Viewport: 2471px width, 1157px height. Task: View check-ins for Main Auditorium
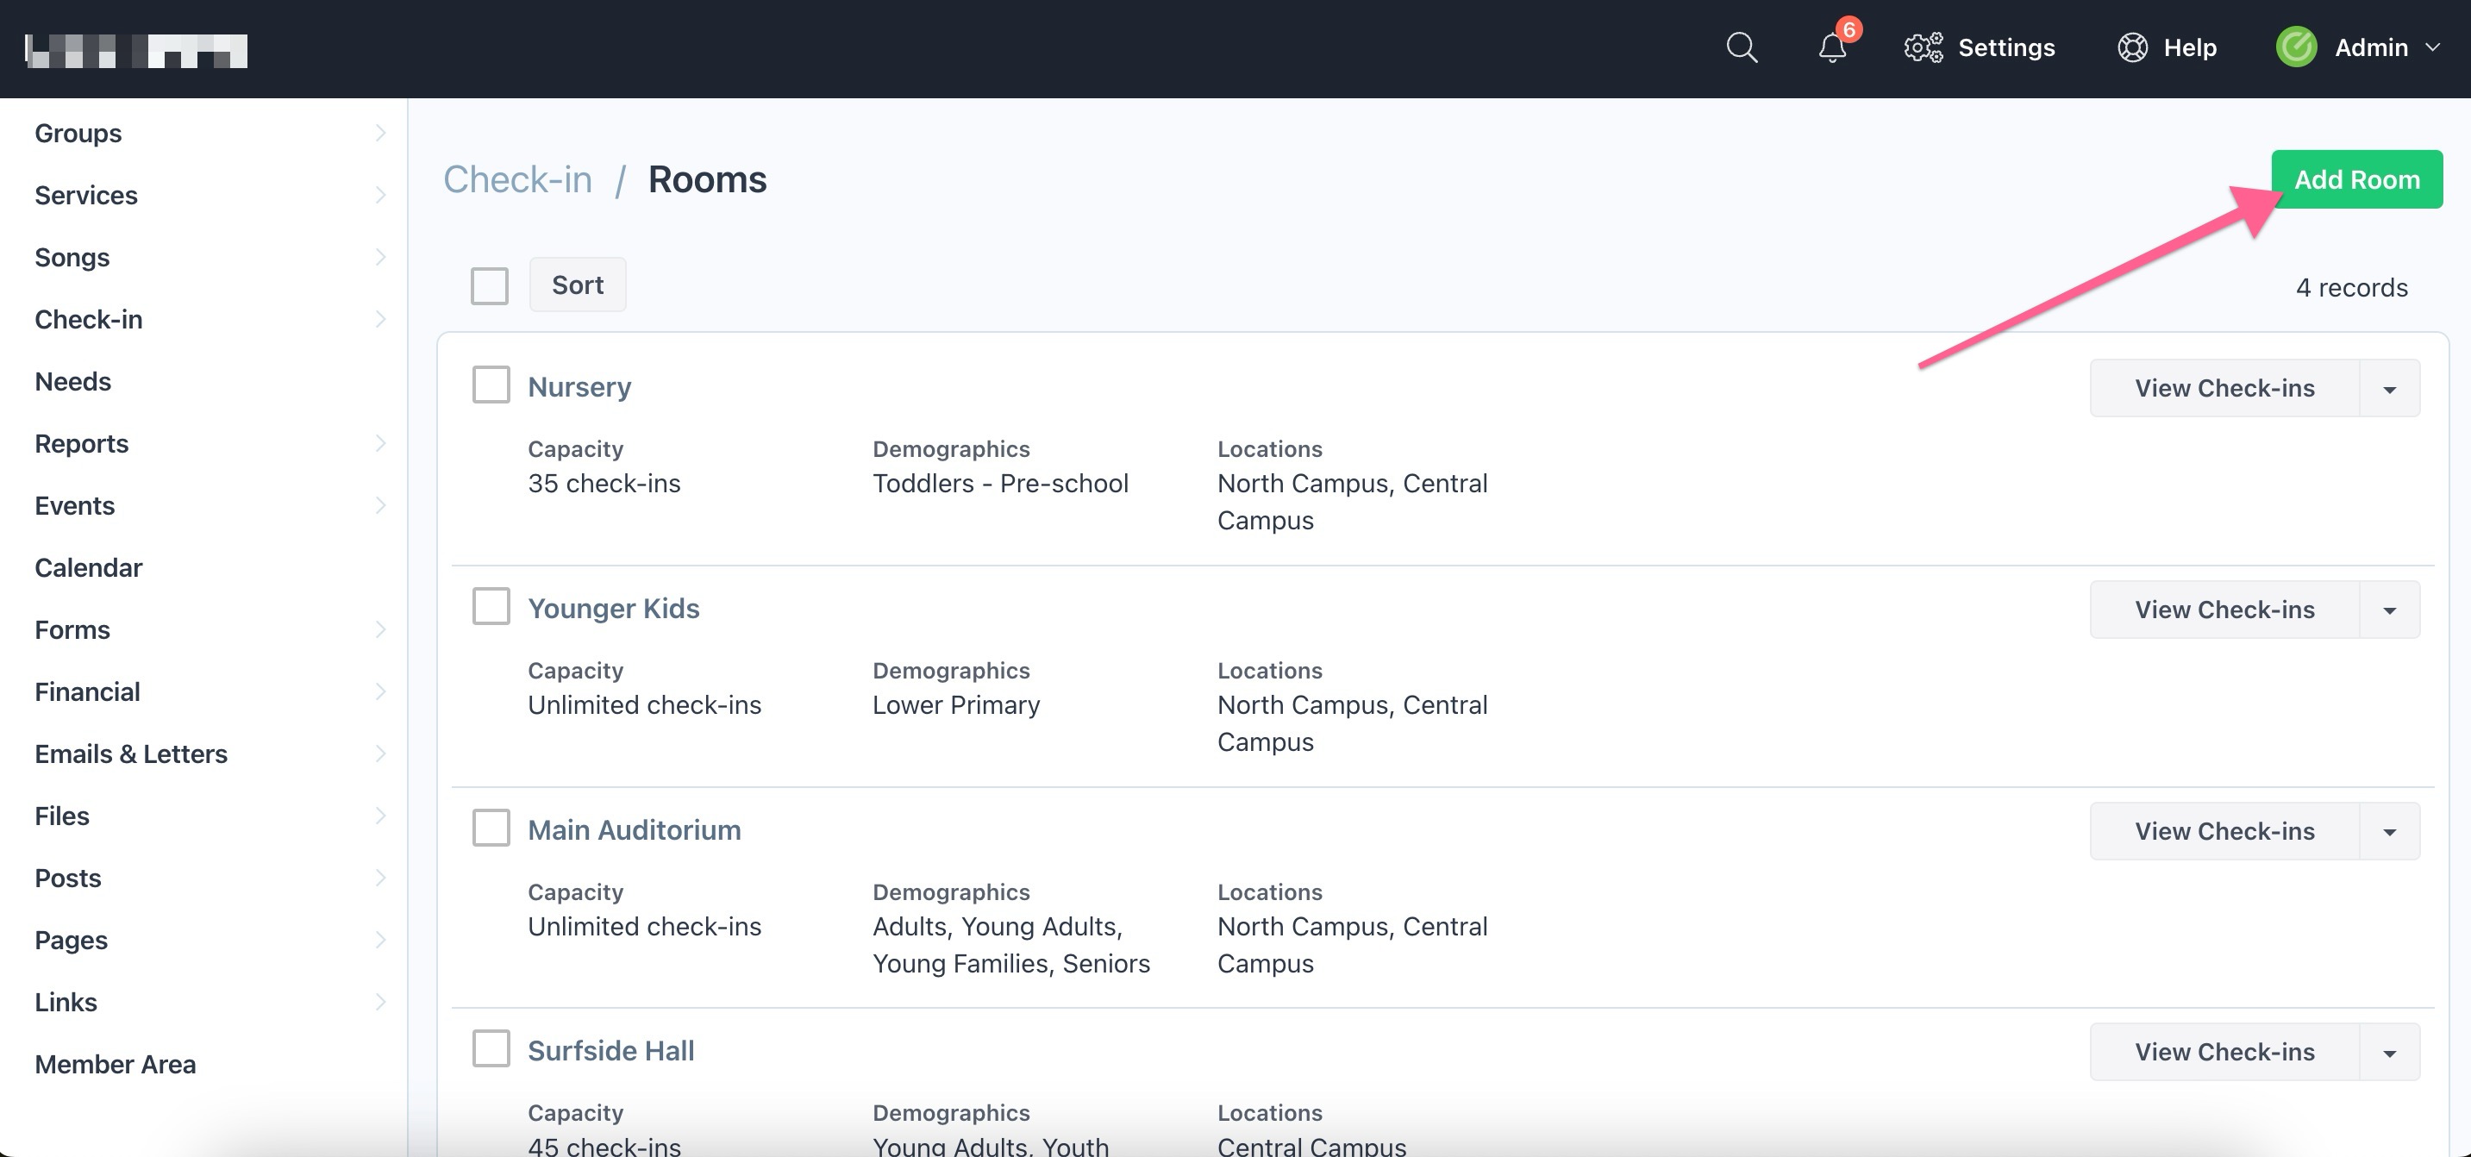2224,832
